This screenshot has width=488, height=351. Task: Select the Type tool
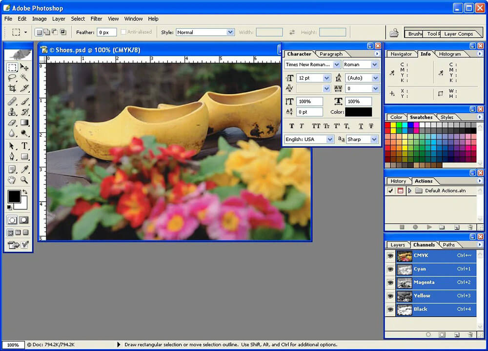tap(24, 146)
